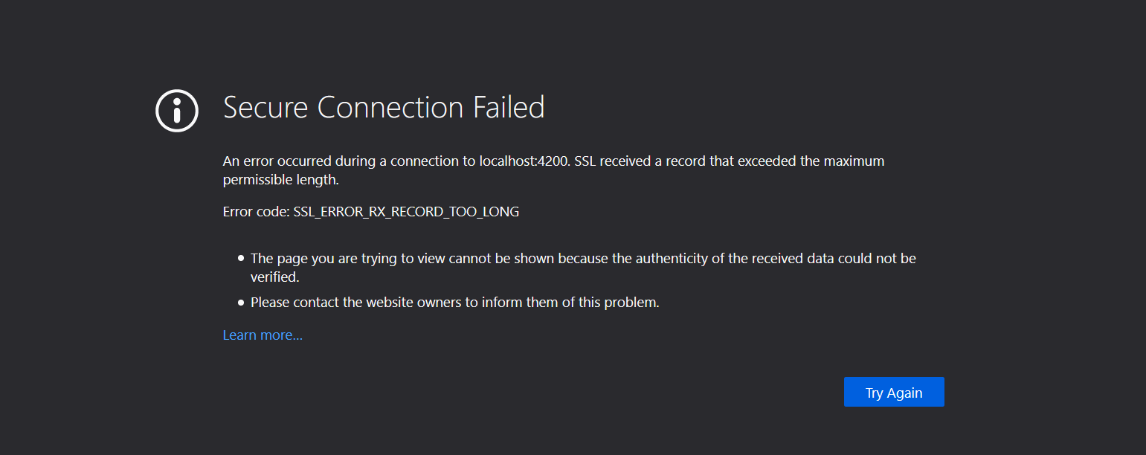Click the second bullet point marker
The height and width of the screenshot is (455, 1146).
click(x=239, y=301)
